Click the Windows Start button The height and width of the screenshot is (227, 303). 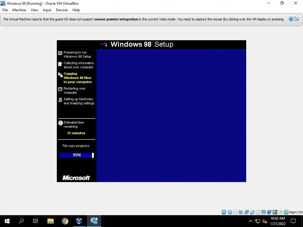[x=7, y=221]
